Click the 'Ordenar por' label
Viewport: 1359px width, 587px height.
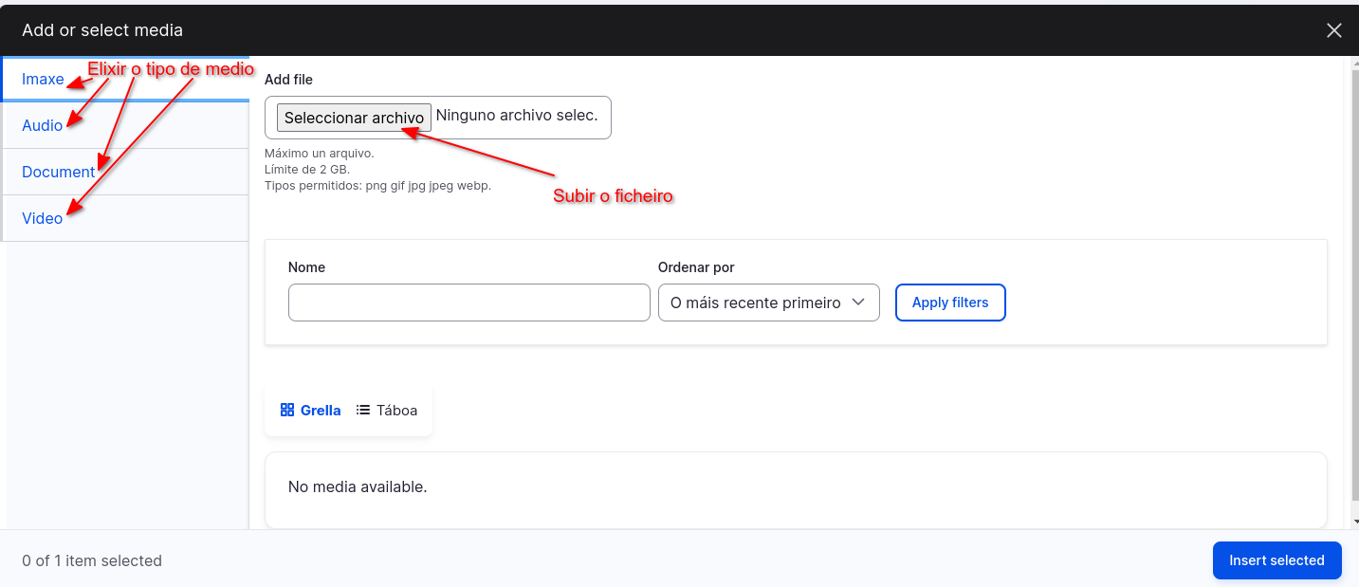click(696, 267)
